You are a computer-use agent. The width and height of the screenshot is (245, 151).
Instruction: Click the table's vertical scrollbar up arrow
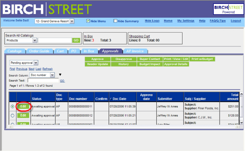click(241, 94)
